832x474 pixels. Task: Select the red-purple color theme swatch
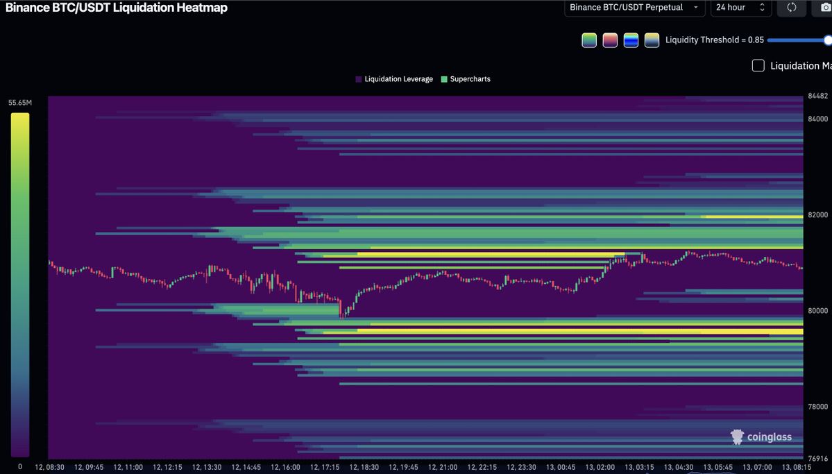(610, 40)
